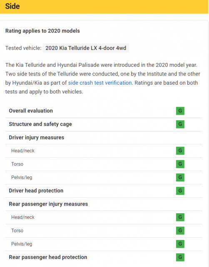This screenshot has width=209, height=267.
Task: Click the Rear passenger head protection G badge
Action: 180,257
